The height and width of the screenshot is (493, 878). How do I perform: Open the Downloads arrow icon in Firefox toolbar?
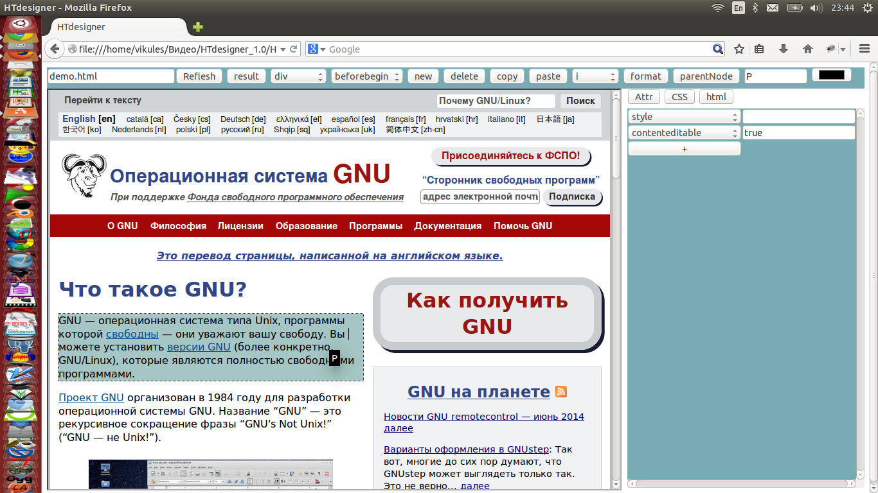point(783,49)
